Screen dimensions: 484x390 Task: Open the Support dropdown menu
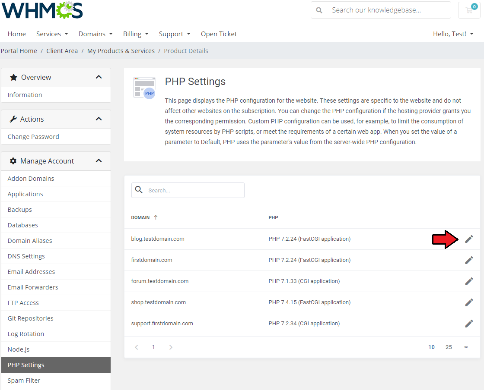point(175,34)
